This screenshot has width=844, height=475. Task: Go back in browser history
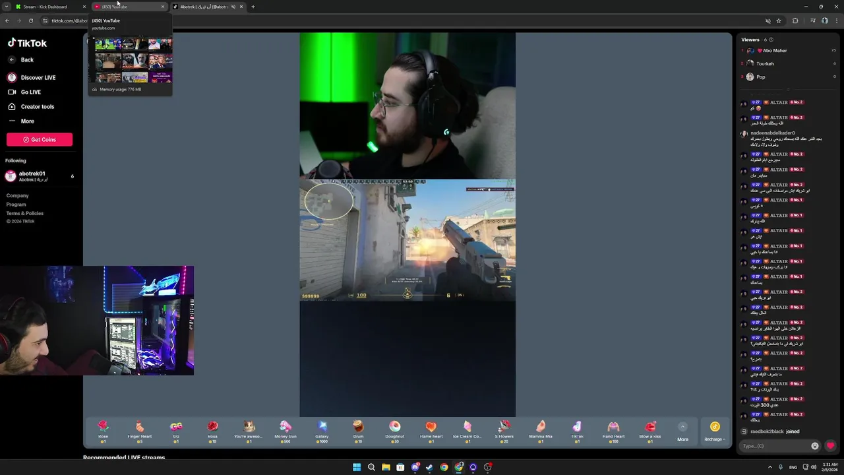(7, 20)
